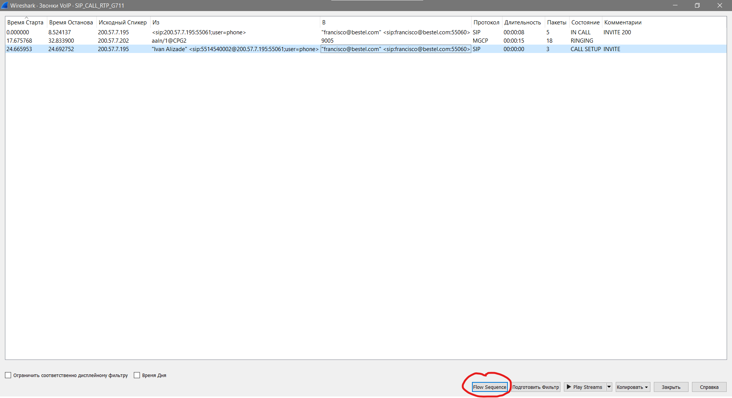Click the "Ivan Alizade" From cell

[x=235, y=49]
